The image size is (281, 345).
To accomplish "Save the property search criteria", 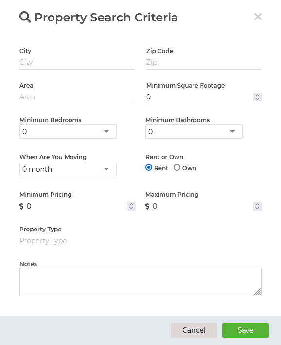I will point(246,330).
